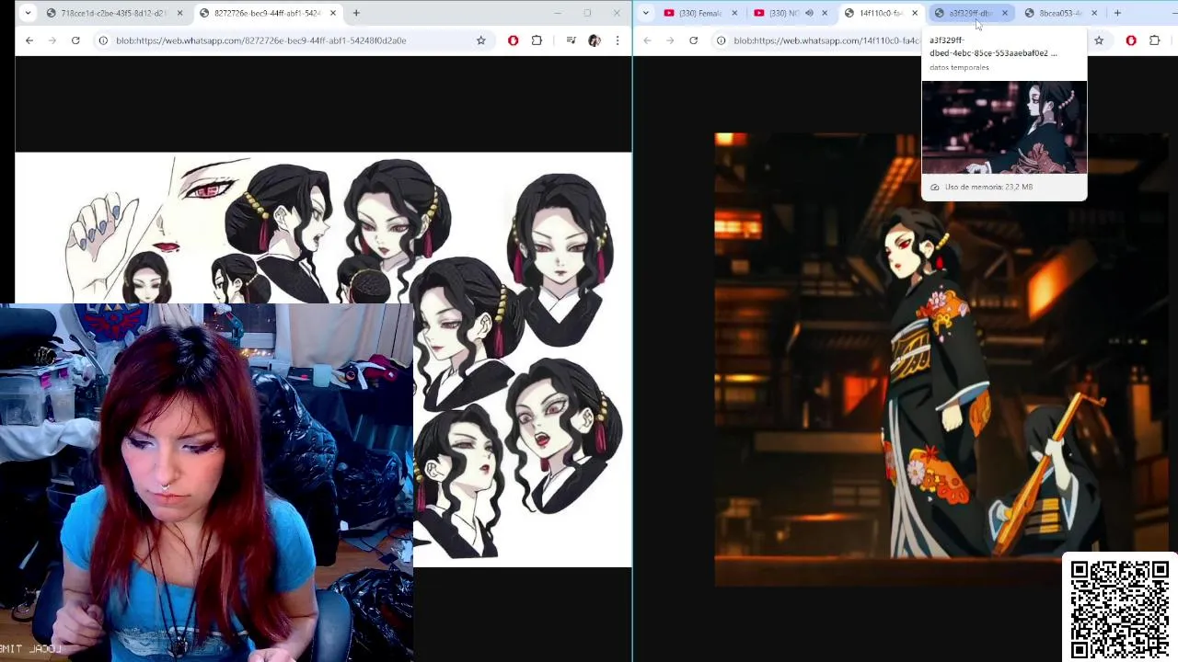Close the '(330) Female' YouTube tab
The height and width of the screenshot is (662, 1178).
point(734,13)
